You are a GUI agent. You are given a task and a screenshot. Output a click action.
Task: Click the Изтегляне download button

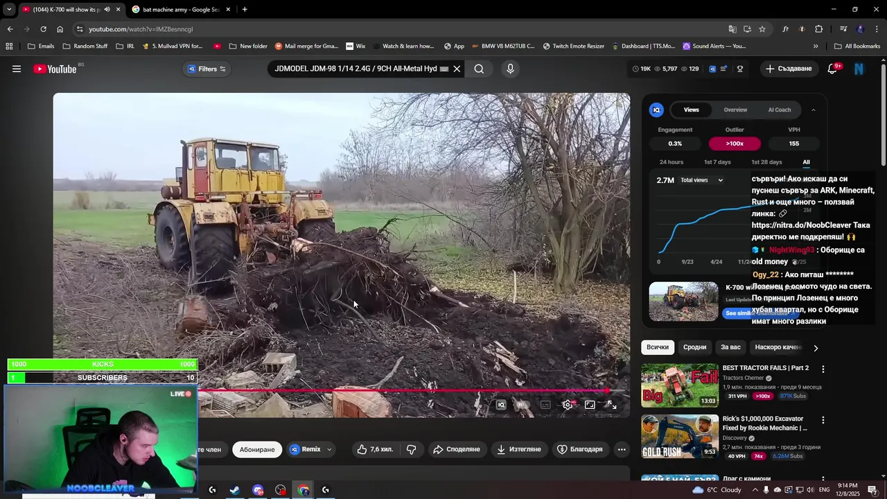[518, 450]
